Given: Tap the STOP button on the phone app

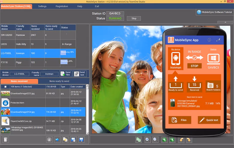Looking at the screenshot, I should [195, 66].
